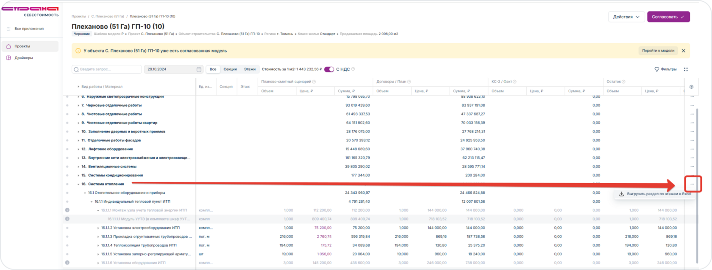Click the highlighted price 175,72

pyautogui.click(x=326, y=245)
